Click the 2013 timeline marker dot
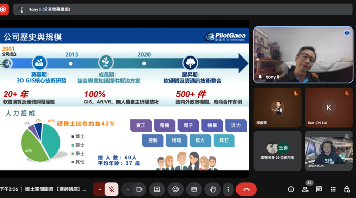The height and width of the screenshot is (198, 356). 71,64
